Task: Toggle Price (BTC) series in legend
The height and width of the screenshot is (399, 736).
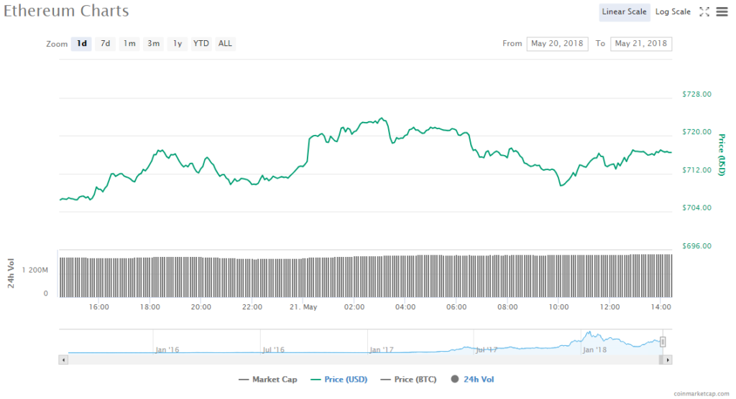Action: [408, 380]
